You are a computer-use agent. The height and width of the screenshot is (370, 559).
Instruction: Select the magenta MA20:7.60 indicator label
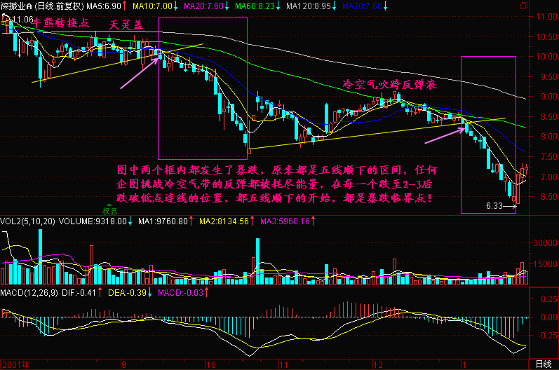pyautogui.click(x=203, y=6)
